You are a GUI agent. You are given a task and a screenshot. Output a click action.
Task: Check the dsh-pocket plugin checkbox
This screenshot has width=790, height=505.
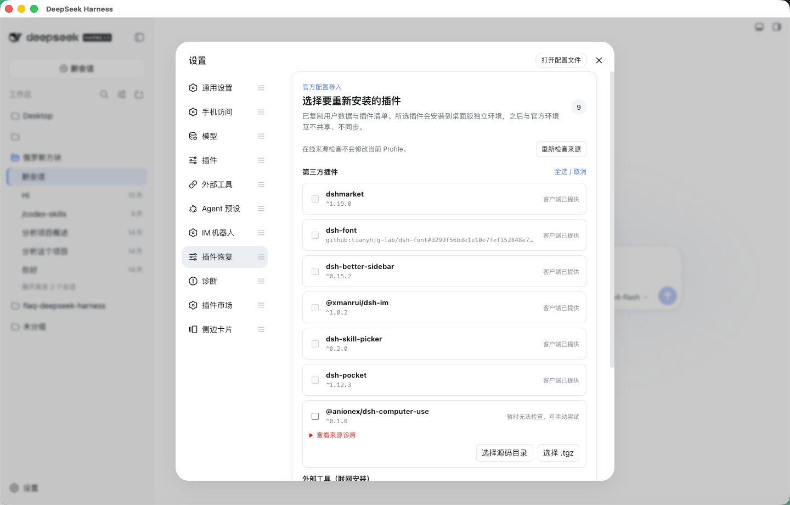pos(315,380)
